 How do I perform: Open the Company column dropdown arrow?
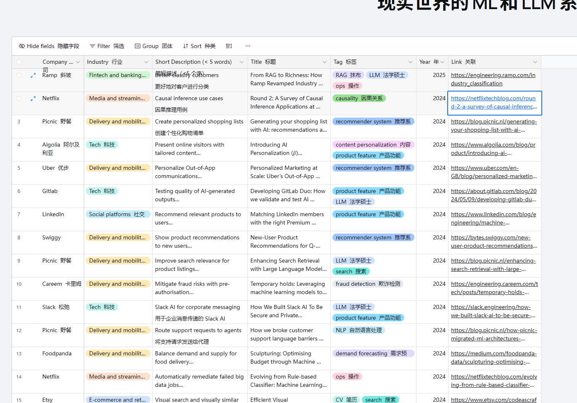pos(78,62)
